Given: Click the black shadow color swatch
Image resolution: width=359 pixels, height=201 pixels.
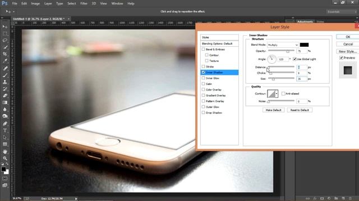Looking at the screenshot, I should [304, 45].
